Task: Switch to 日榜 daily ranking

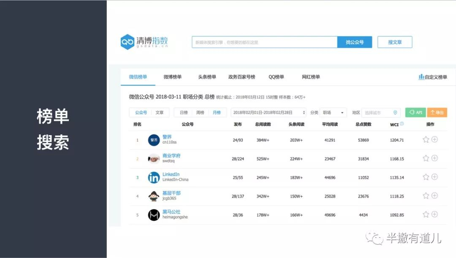Action: [x=184, y=113]
